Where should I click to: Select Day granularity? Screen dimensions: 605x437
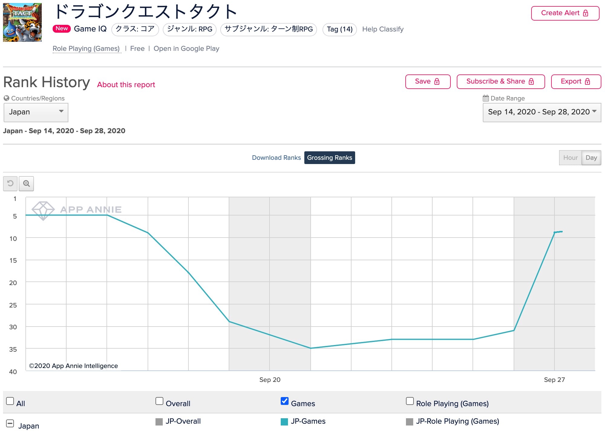(x=591, y=158)
